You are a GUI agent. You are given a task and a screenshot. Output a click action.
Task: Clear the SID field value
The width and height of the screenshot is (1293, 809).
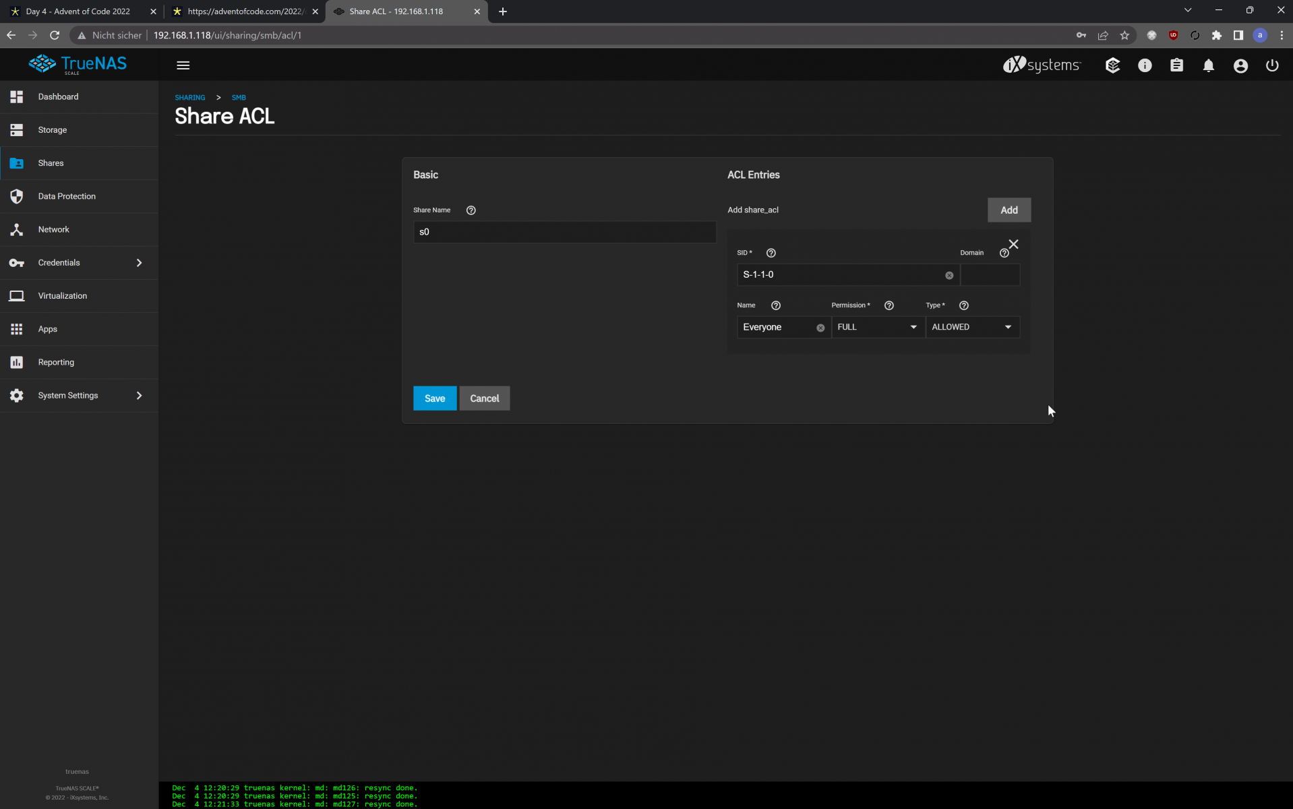pyautogui.click(x=949, y=275)
